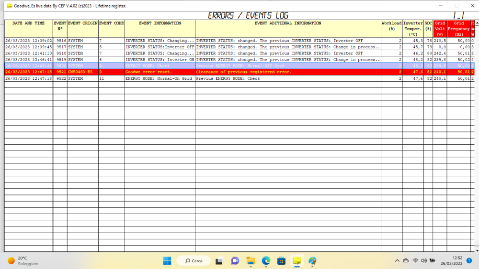Click the Inverter Temper. column header
This screenshot has height=269, width=479.
(413, 29)
